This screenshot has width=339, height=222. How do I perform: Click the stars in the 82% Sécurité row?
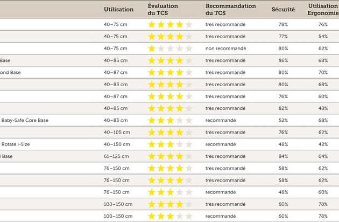point(169,108)
